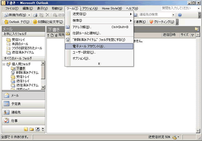Open 仕事 tasks pane

24,121
